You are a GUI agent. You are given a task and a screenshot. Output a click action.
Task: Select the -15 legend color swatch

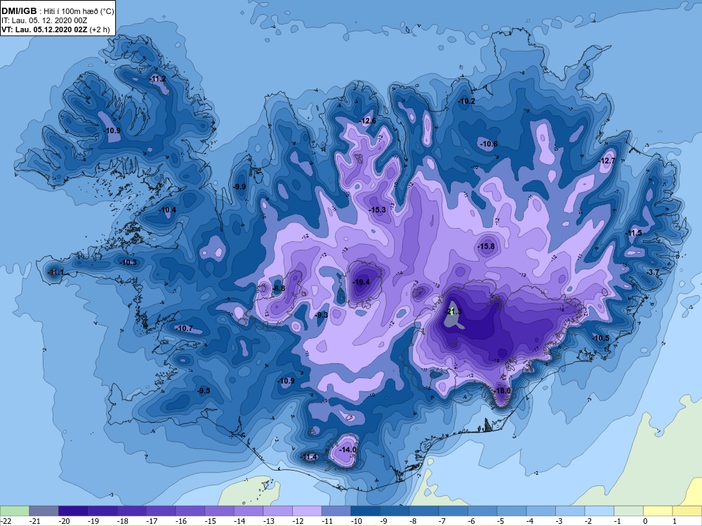pos(219,511)
